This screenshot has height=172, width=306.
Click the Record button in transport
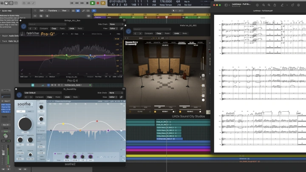[x=98, y=3]
